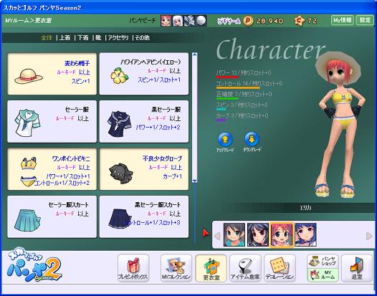Switch to the アクセサリ accessories tab
The image size is (377, 296).
(118, 38)
